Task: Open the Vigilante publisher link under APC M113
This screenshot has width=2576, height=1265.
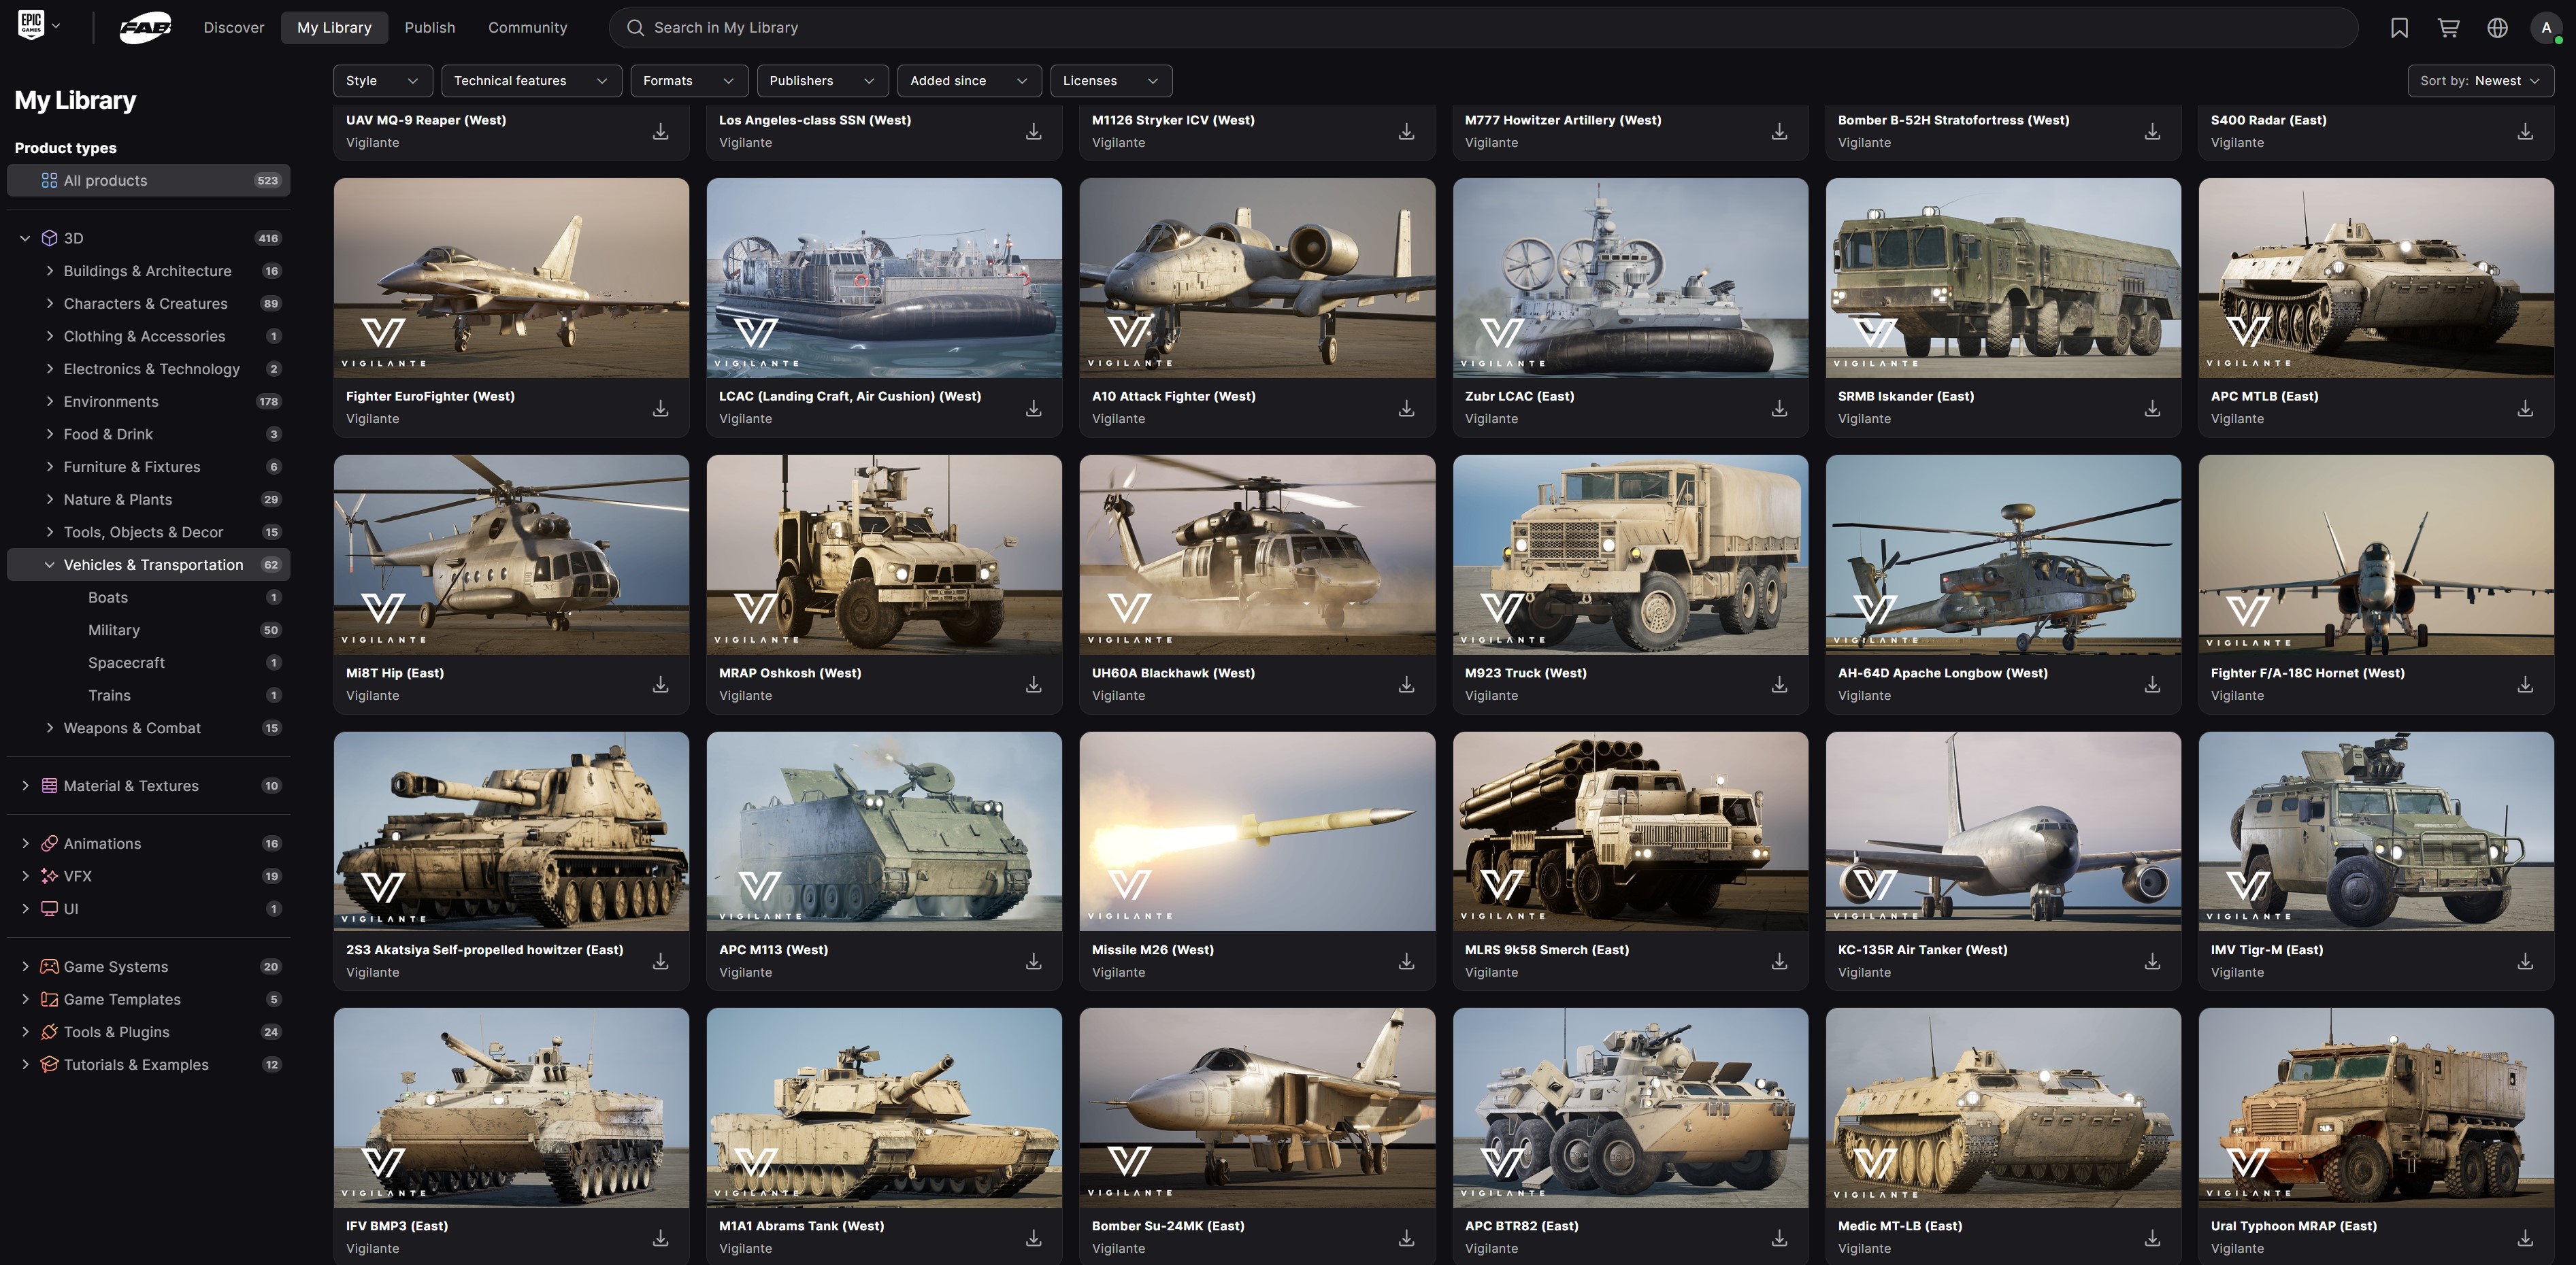Action: tap(745, 973)
